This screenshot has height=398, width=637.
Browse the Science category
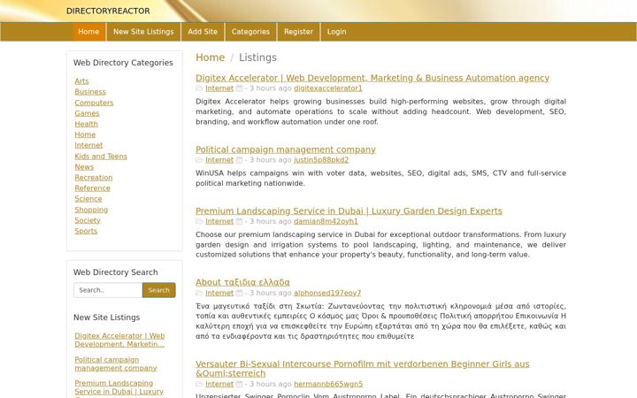point(88,199)
